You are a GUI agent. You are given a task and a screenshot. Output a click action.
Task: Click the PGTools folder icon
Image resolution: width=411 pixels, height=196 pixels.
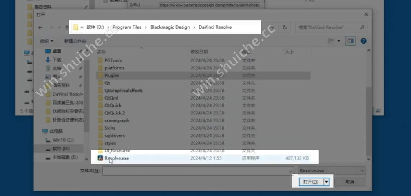[100, 60]
